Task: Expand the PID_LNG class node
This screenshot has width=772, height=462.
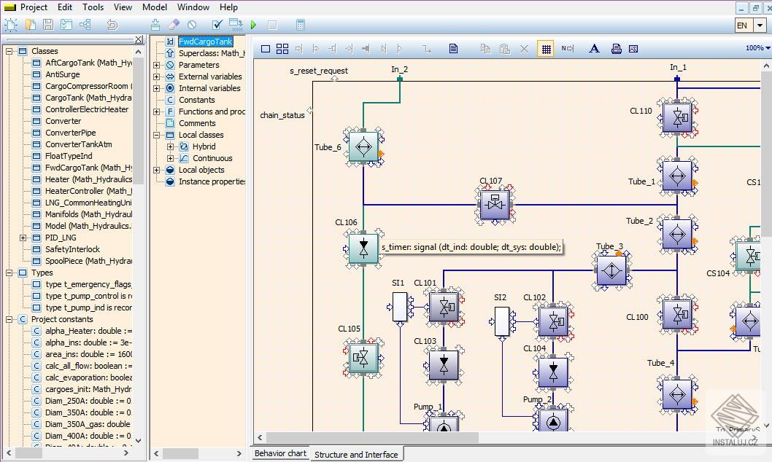Action: click(x=23, y=238)
